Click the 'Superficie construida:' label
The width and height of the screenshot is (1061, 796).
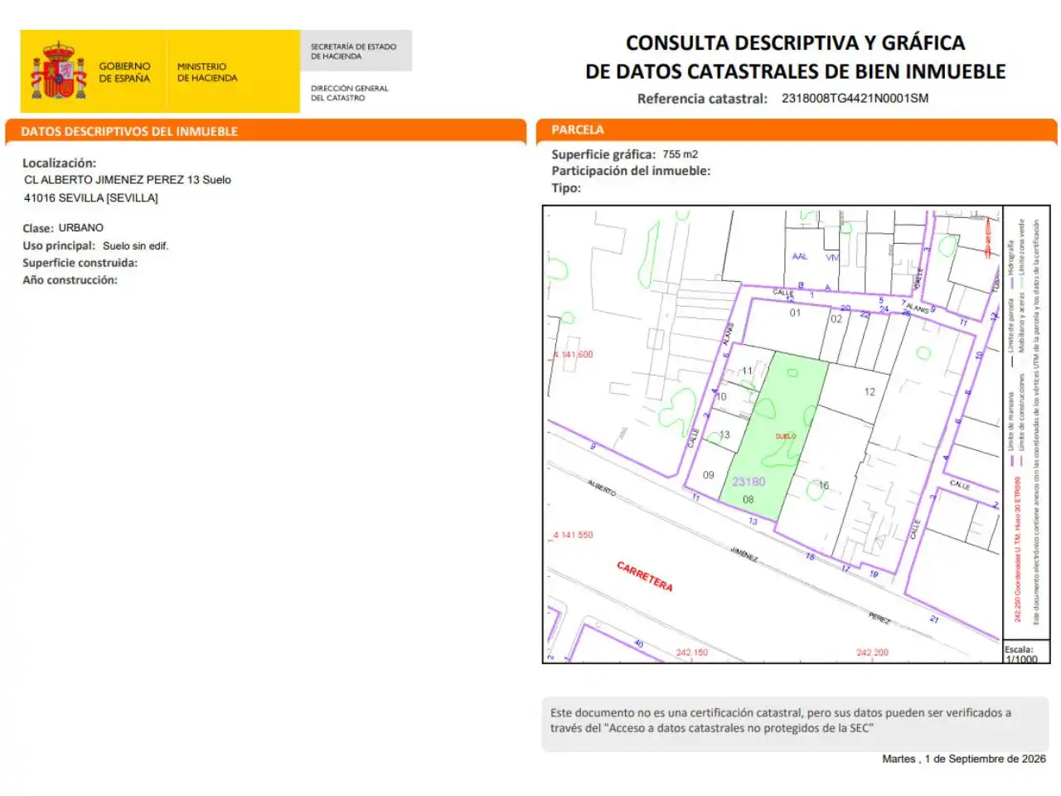(x=80, y=263)
